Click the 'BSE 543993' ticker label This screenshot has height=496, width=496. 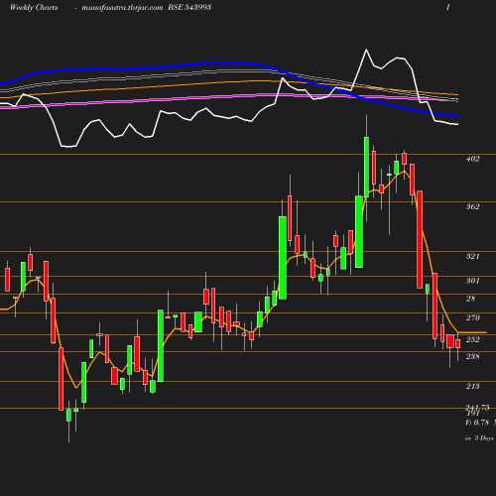(x=189, y=7)
